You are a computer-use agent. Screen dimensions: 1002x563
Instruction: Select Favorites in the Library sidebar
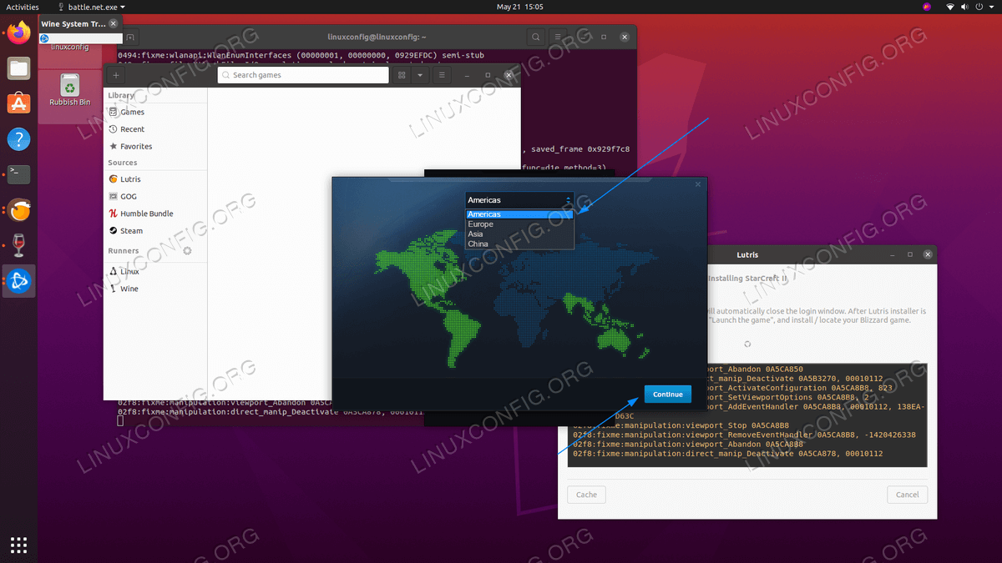point(135,146)
